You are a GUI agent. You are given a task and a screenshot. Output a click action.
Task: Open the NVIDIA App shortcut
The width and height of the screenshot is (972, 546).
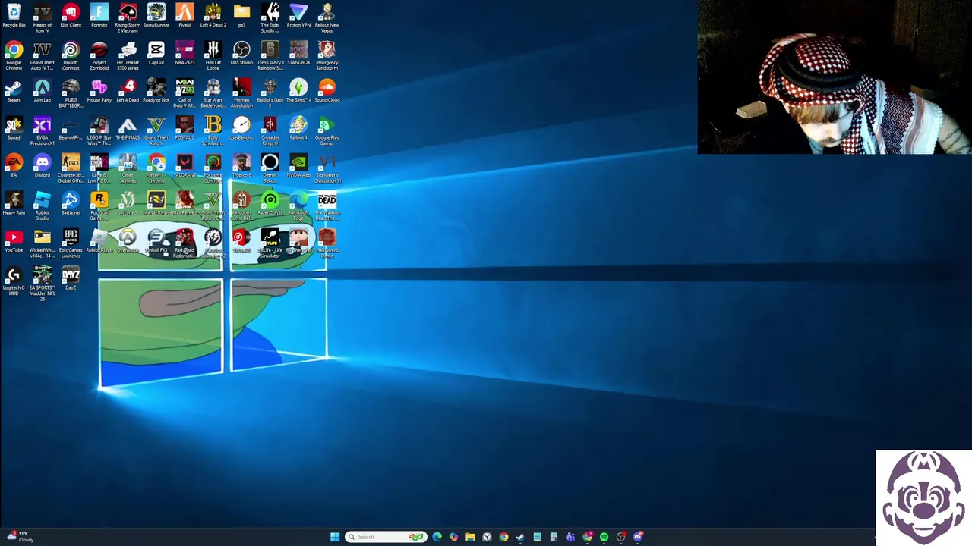click(x=298, y=166)
